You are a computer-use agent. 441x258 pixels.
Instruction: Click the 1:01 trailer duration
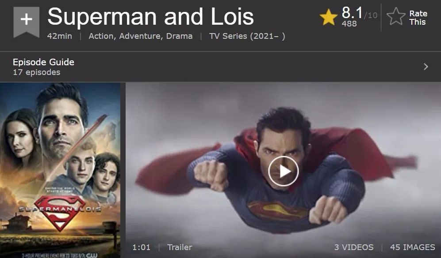(x=141, y=247)
